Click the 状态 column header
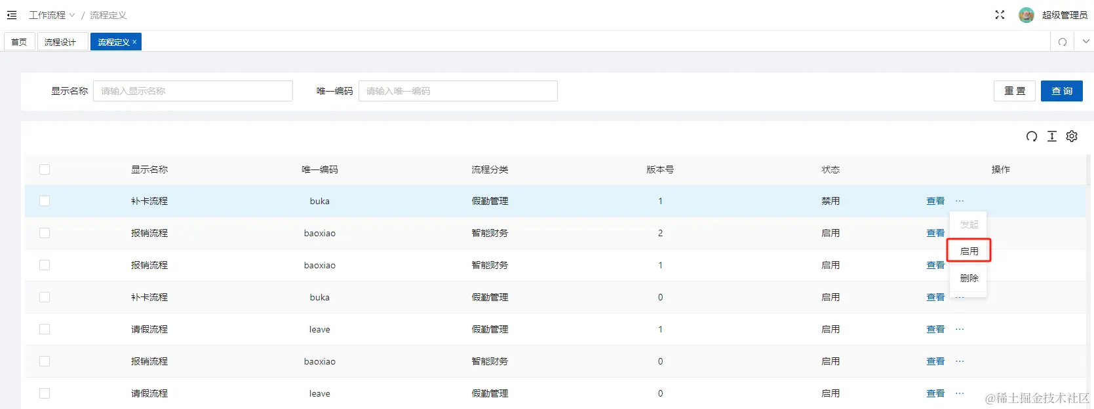This screenshot has height=409, width=1094. point(830,169)
